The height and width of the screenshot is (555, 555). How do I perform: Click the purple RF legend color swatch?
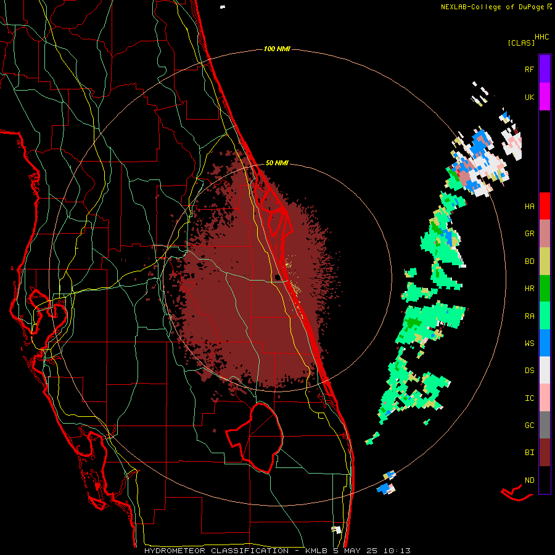(545, 69)
